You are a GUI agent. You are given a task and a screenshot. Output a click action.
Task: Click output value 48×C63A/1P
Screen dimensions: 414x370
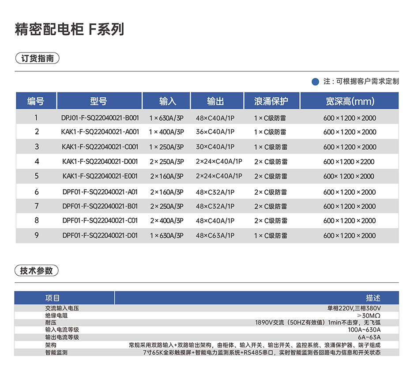point(215,236)
